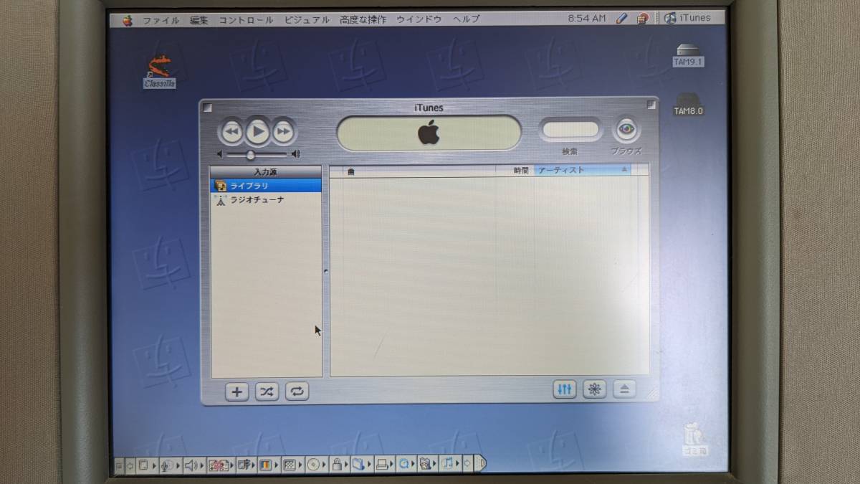This screenshot has height=484, width=860.
Task: Open the circular arrows strip module
Action: pos(406,465)
